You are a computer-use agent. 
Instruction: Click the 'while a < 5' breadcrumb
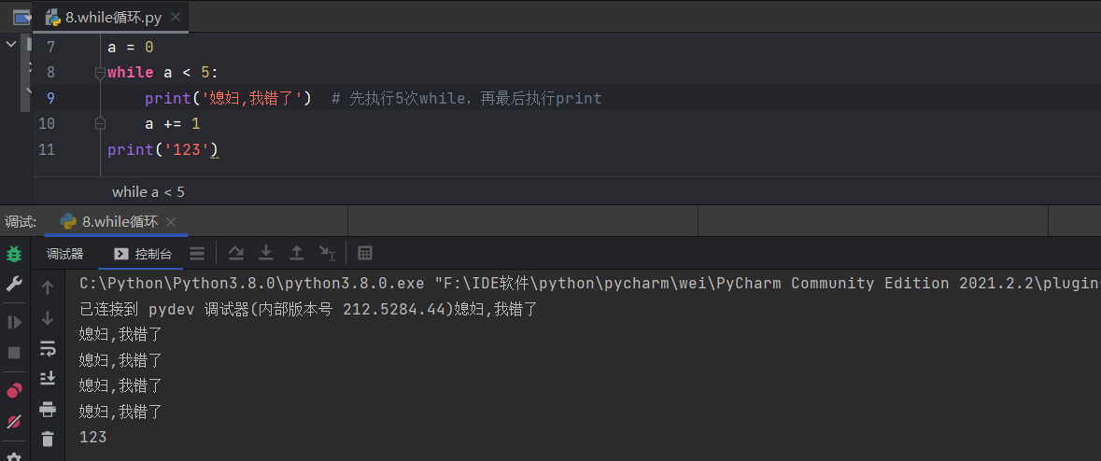tap(148, 191)
